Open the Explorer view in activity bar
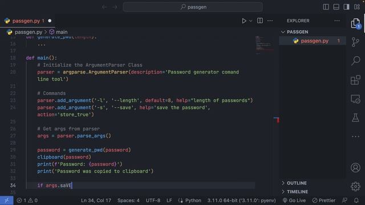 tap(355, 23)
